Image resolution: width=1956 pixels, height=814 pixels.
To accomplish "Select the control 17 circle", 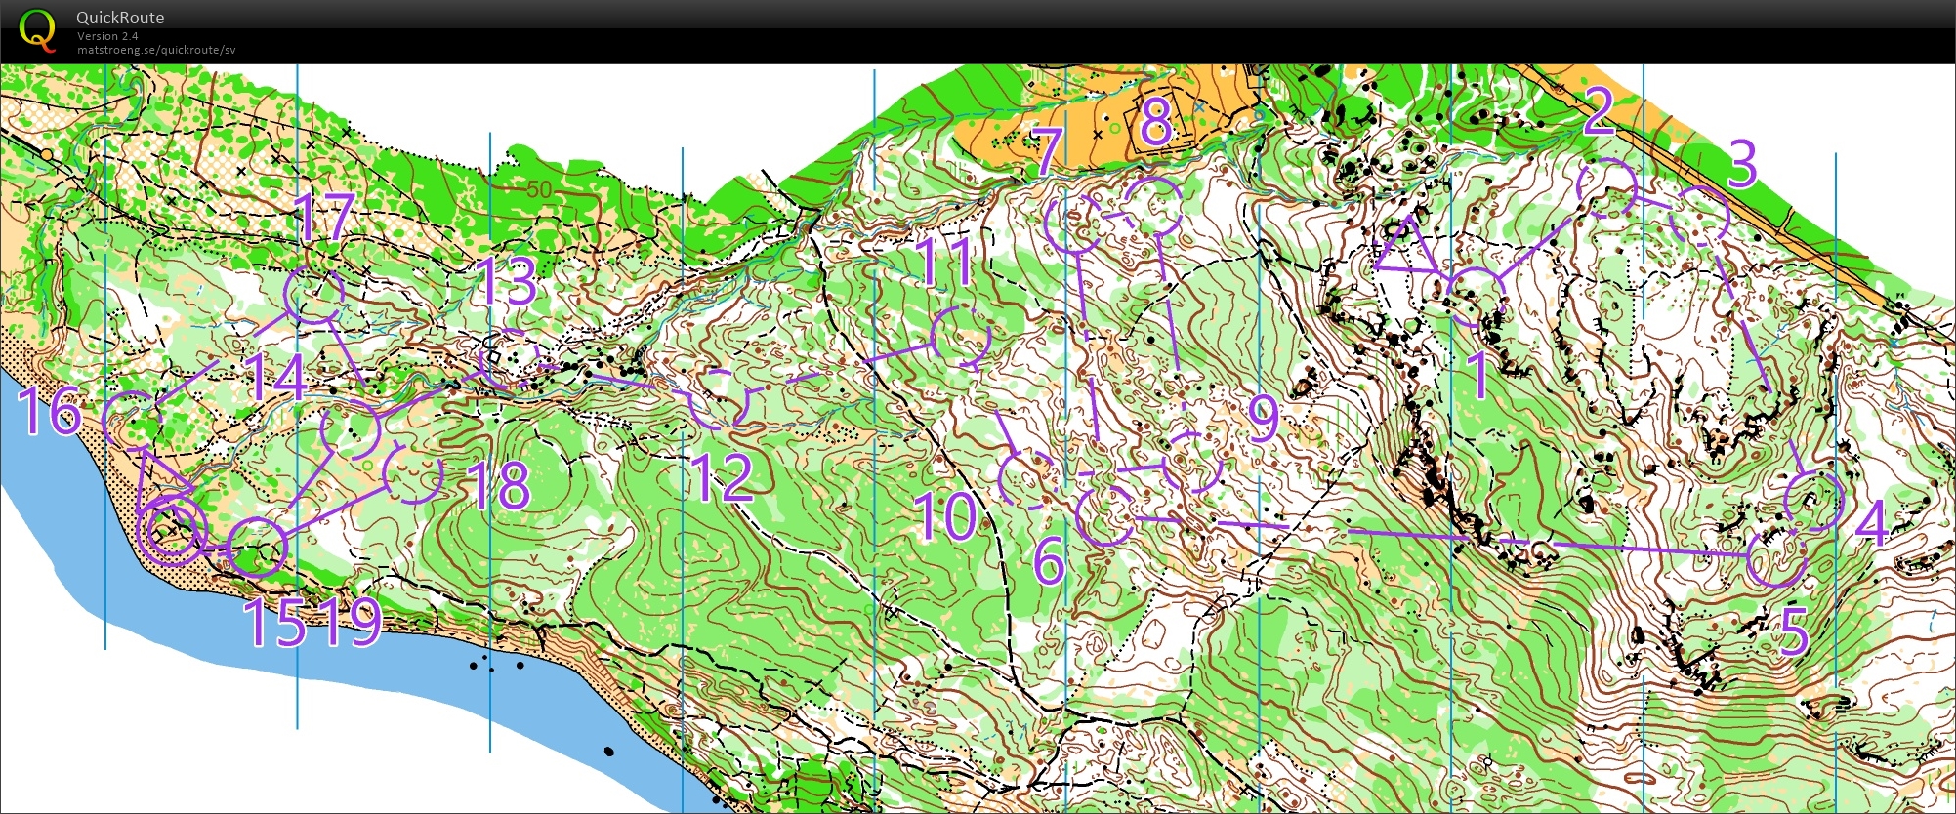I will pos(314,294).
